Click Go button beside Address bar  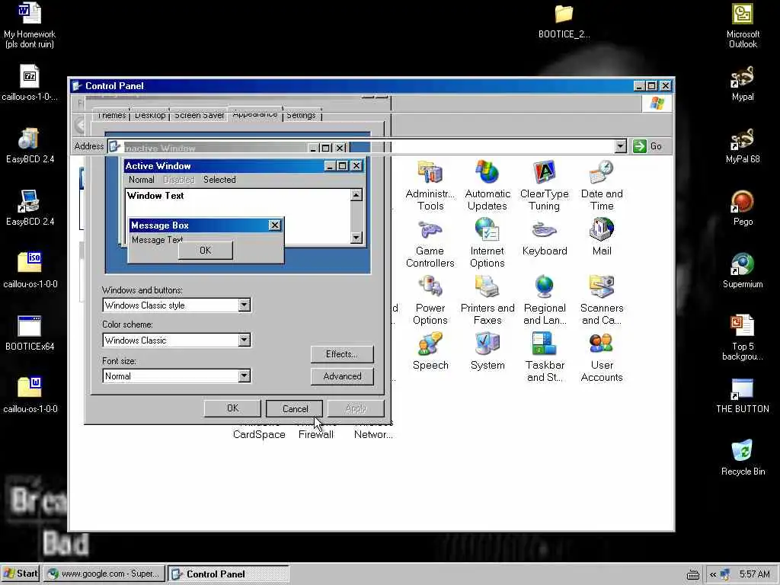coord(647,146)
